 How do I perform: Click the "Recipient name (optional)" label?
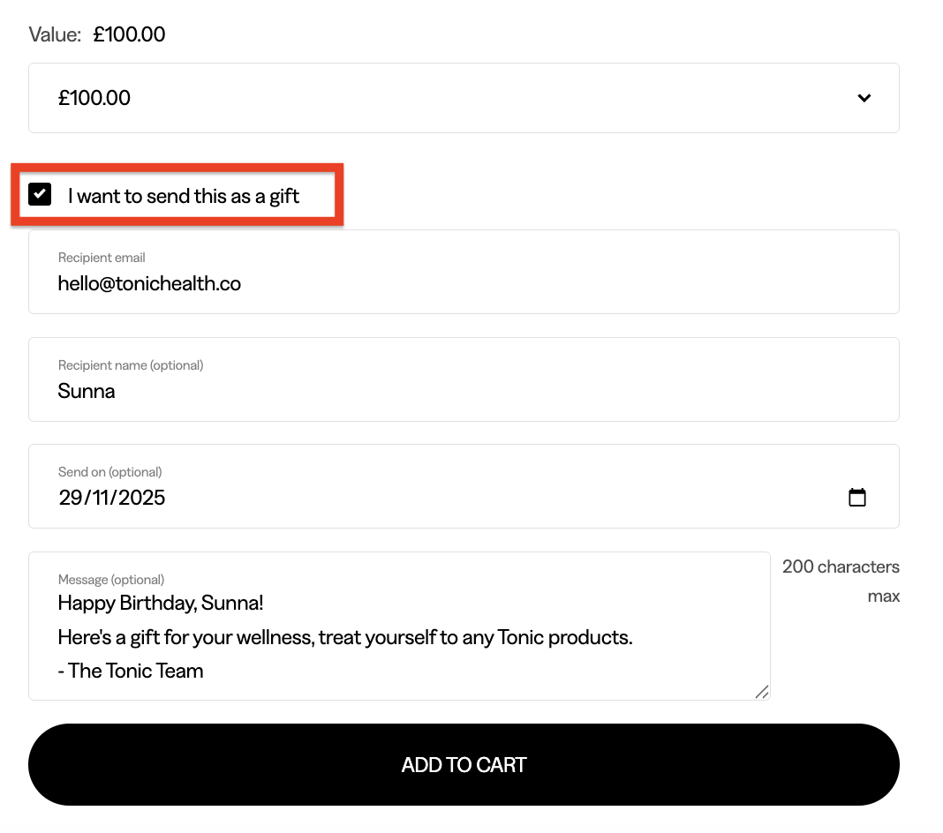tap(131, 365)
